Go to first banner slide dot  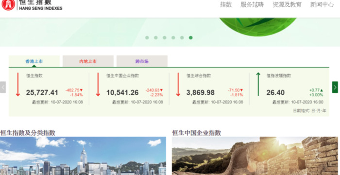[147, 38]
